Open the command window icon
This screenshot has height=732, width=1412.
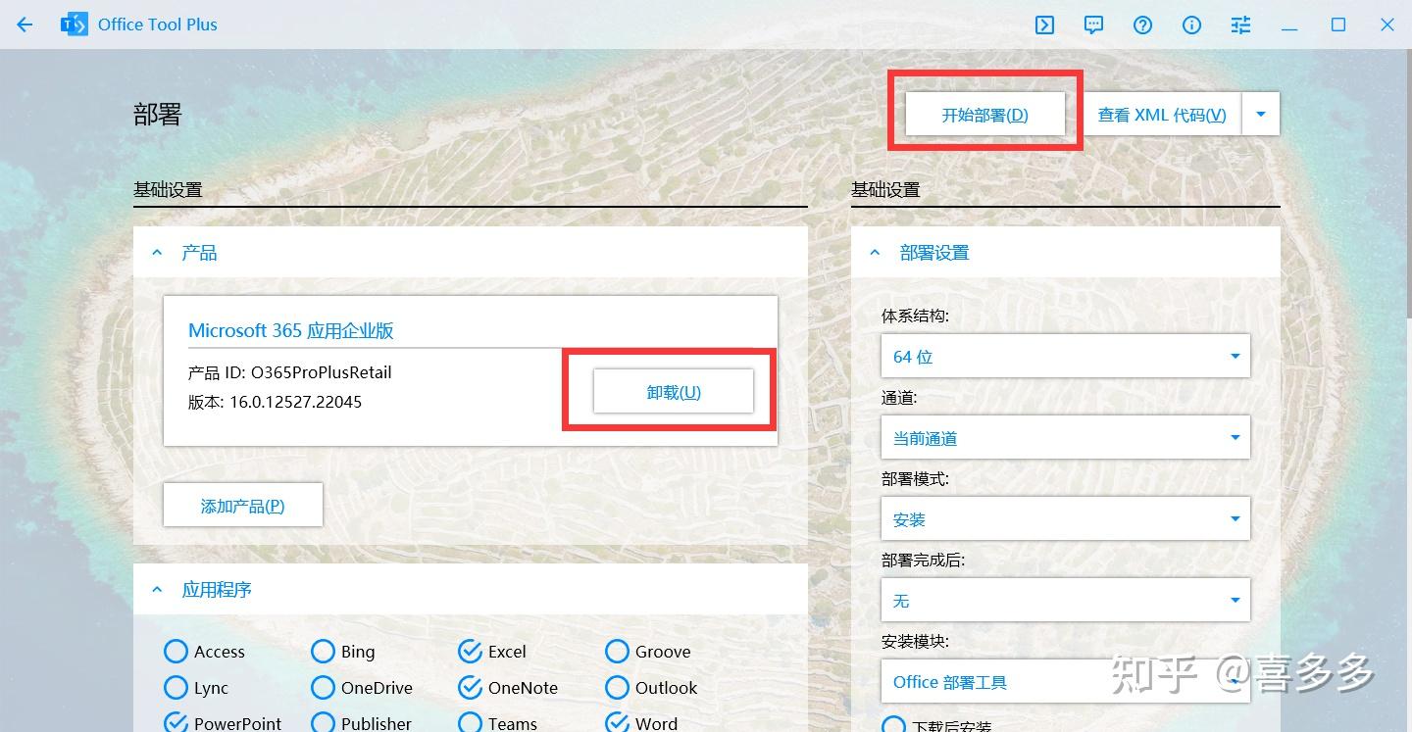[x=1045, y=25]
